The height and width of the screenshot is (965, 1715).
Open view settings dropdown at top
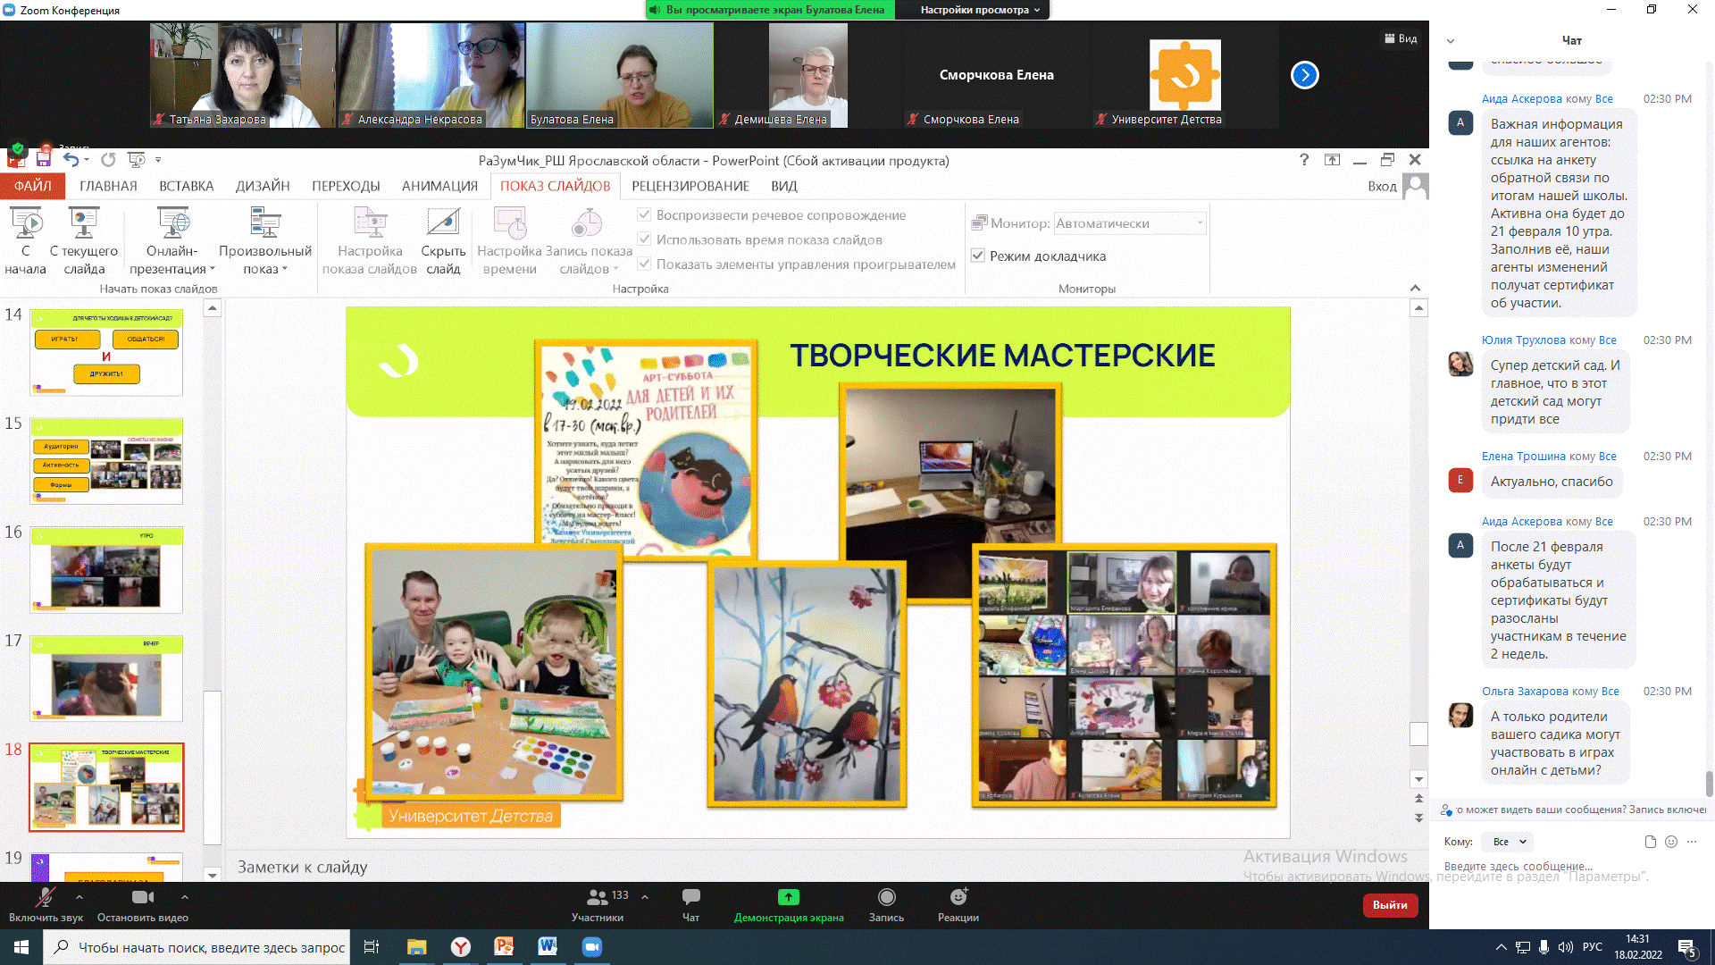click(981, 10)
